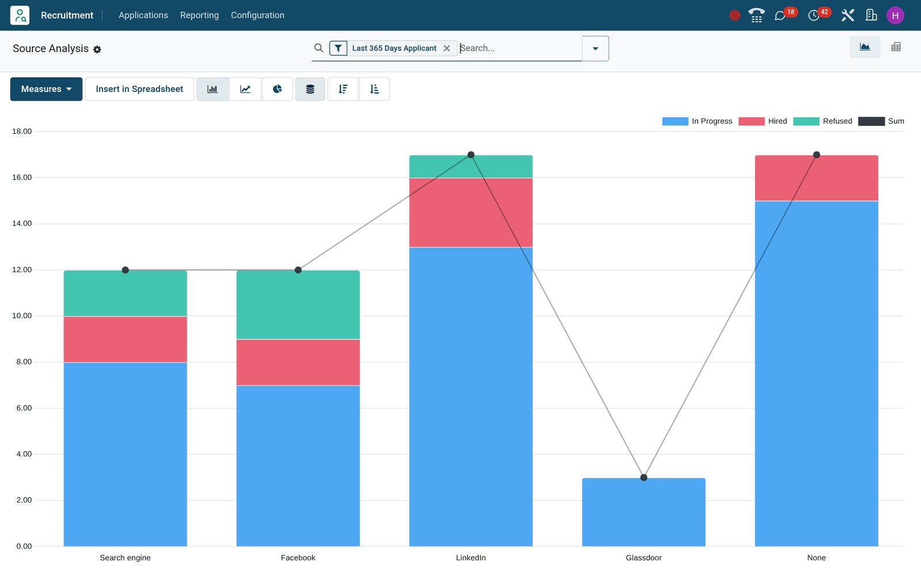Open the Recruitment app home icon
921x575 pixels.
20,15
